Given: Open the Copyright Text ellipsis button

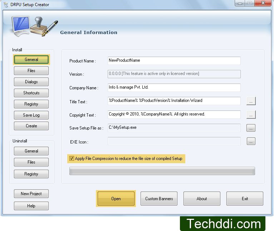Looking at the screenshot, I should (251, 115).
